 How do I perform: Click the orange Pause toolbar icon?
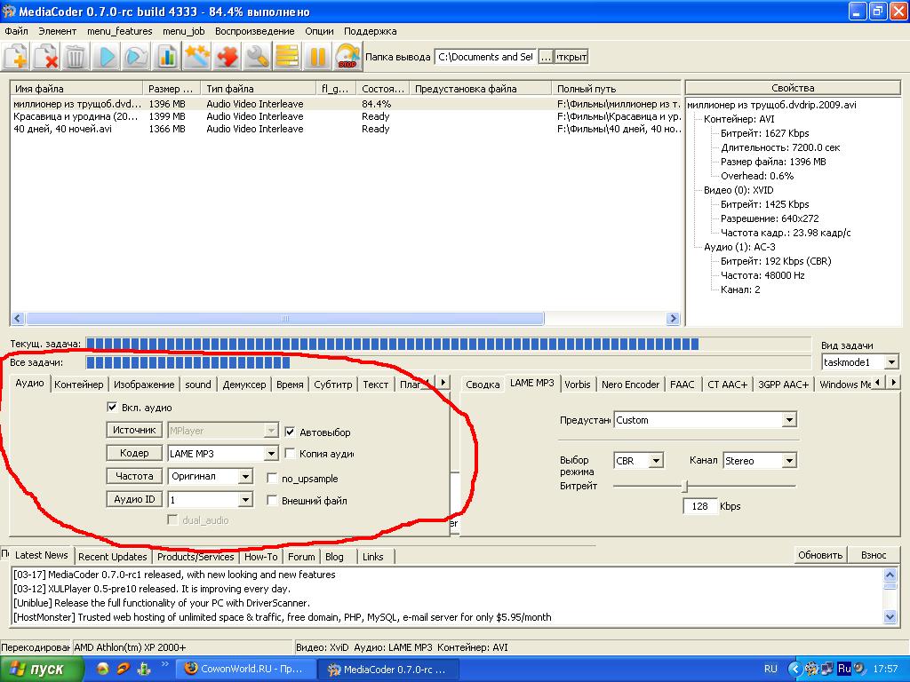pyautogui.click(x=317, y=57)
